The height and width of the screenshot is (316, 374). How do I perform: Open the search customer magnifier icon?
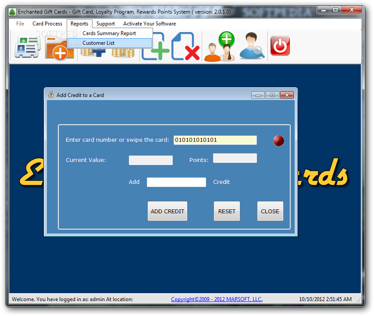pyautogui.click(x=252, y=46)
